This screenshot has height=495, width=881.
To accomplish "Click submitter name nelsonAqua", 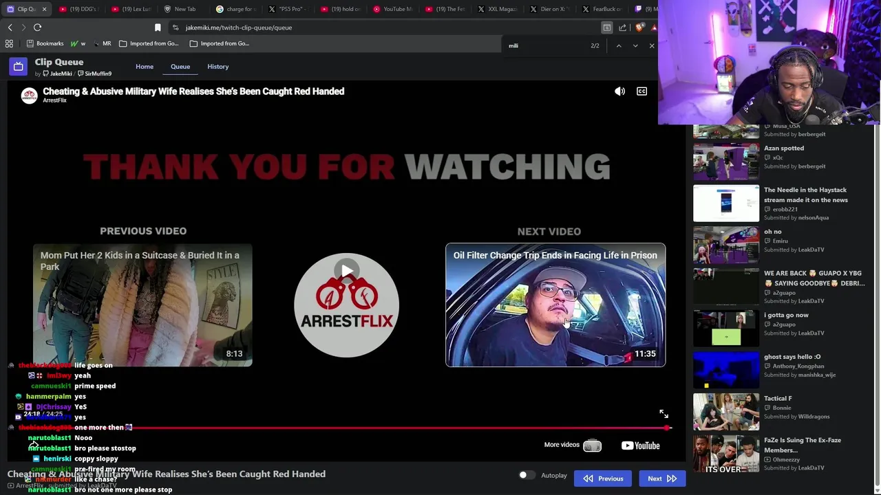I will click(x=813, y=218).
